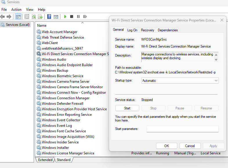Click the Refresh toolbar icon
This screenshot has height=168, width=228.
coord(34,17)
